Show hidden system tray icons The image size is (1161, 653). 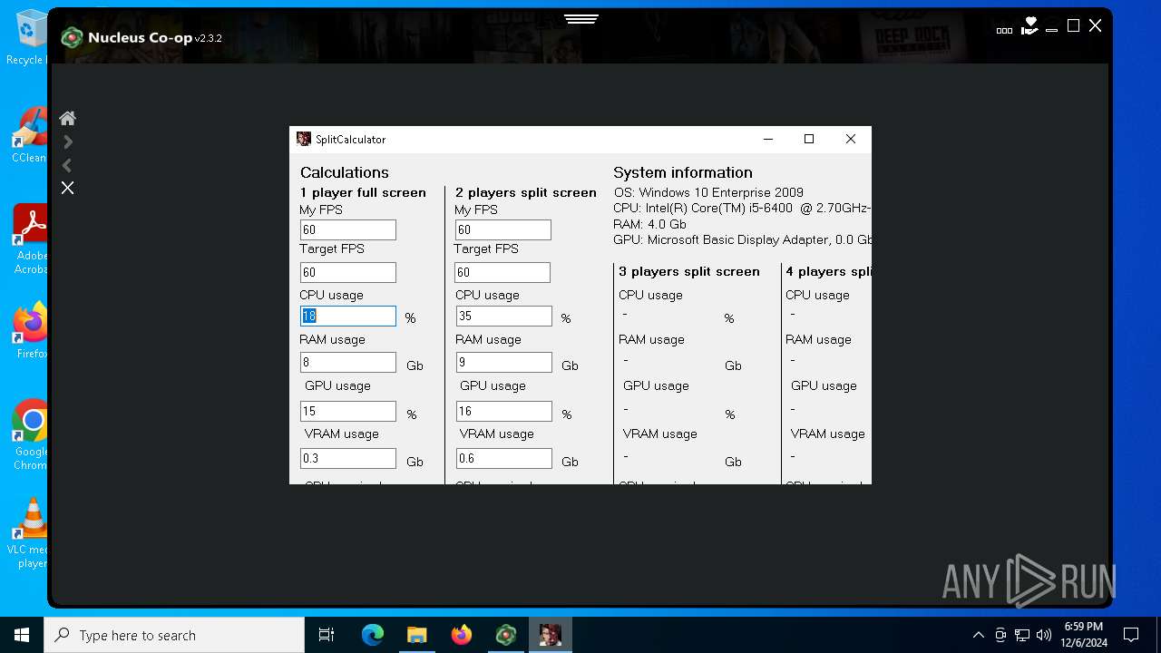click(978, 635)
